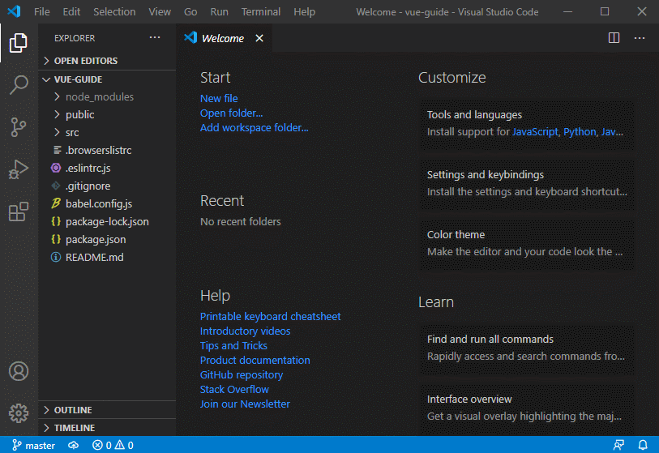Viewport: 659px width, 453px height.
Task: Open the babel.config.js file
Action: pyautogui.click(x=107, y=203)
